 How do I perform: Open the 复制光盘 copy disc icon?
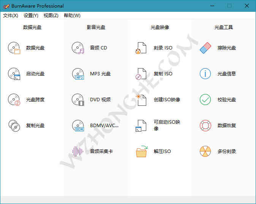pyautogui.click(x=14, y=126)
